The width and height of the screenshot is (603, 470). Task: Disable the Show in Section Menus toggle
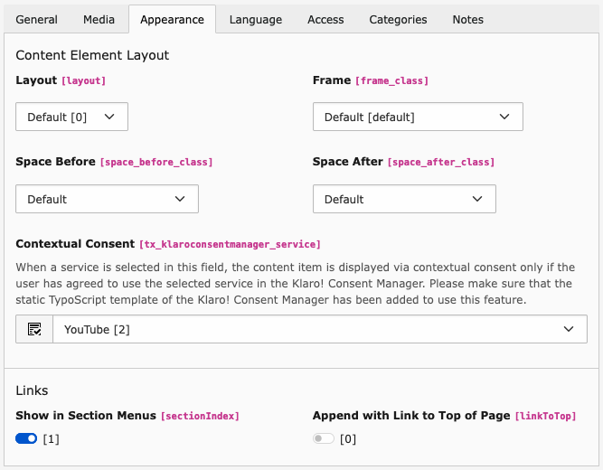pos(26,438)
